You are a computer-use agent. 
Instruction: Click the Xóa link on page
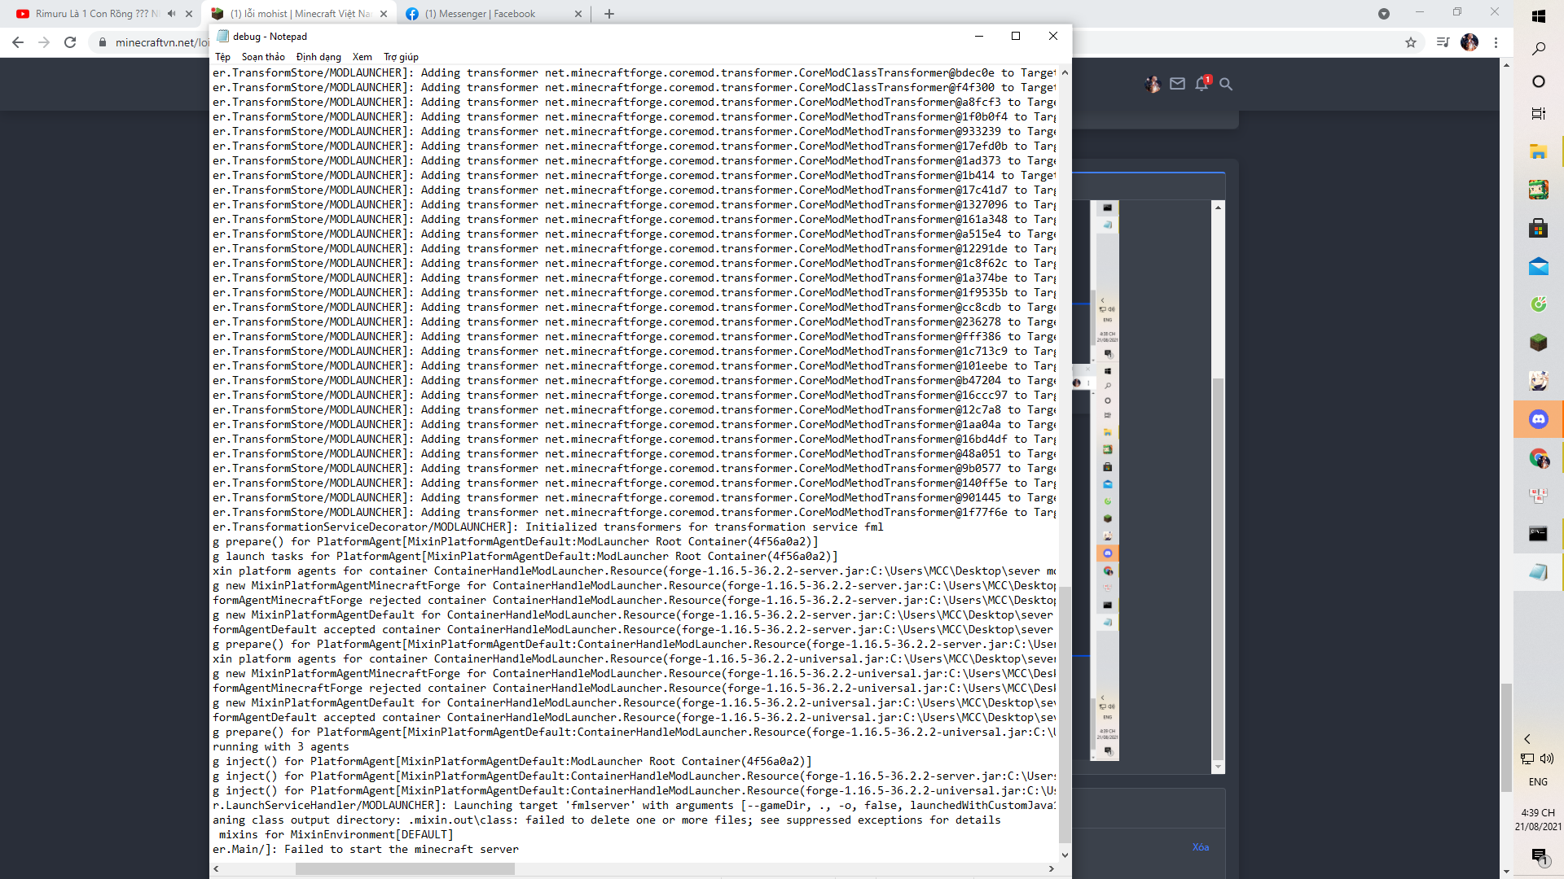pos(1201,847)
